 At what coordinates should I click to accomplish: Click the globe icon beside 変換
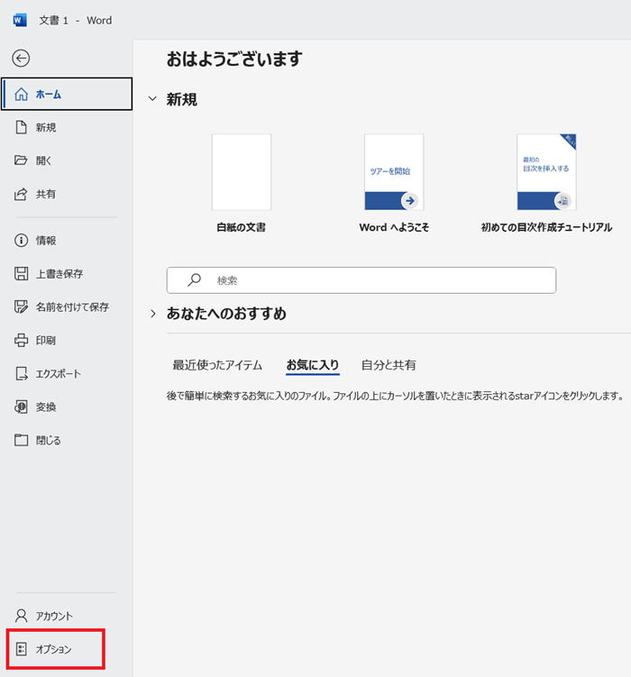pyautogui.click(x=21, y=407)
